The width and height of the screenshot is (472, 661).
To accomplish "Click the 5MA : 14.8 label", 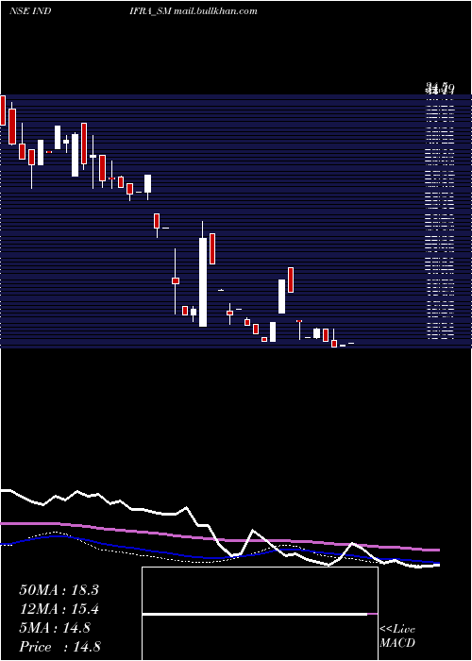I will click(x=55, y=628).
